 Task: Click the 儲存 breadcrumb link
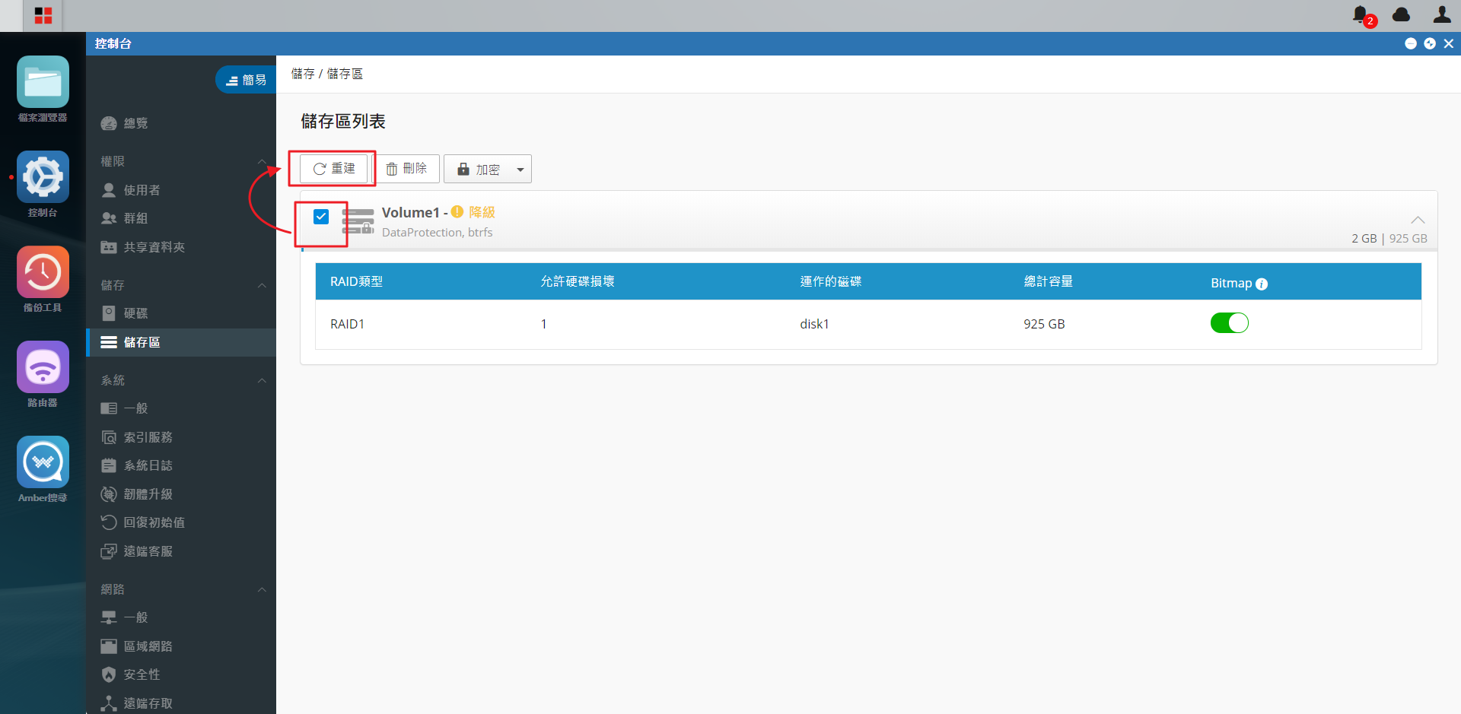[x=303, y=74]
